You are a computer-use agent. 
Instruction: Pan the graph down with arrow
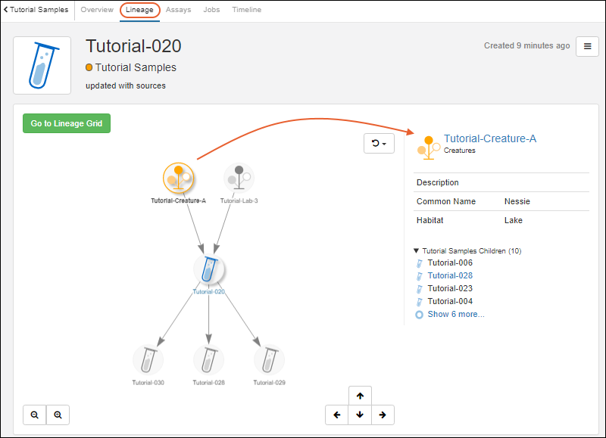tap(360, 415)
